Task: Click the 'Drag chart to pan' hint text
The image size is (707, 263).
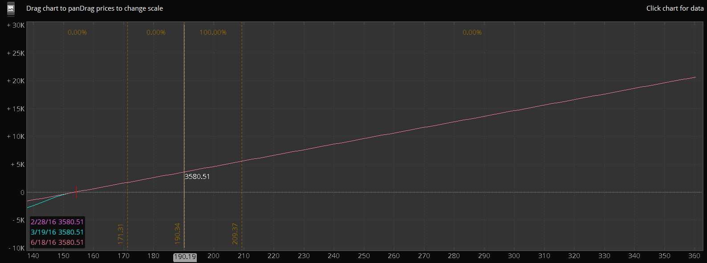Action: pyautogui.click(x=53, y=8)
